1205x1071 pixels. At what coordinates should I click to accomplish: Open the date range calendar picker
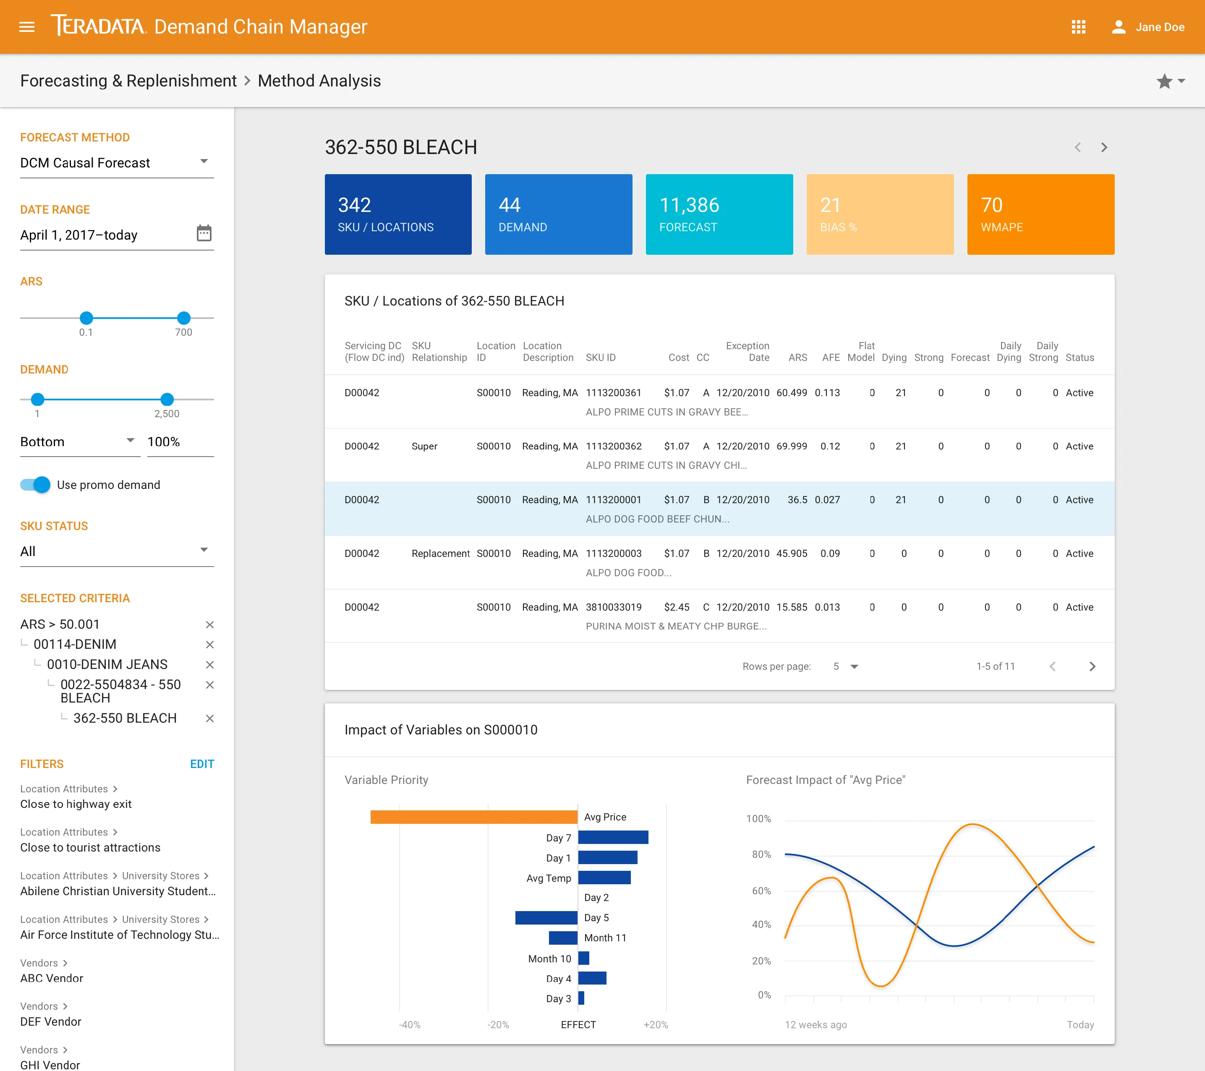(x=204, y=233)
